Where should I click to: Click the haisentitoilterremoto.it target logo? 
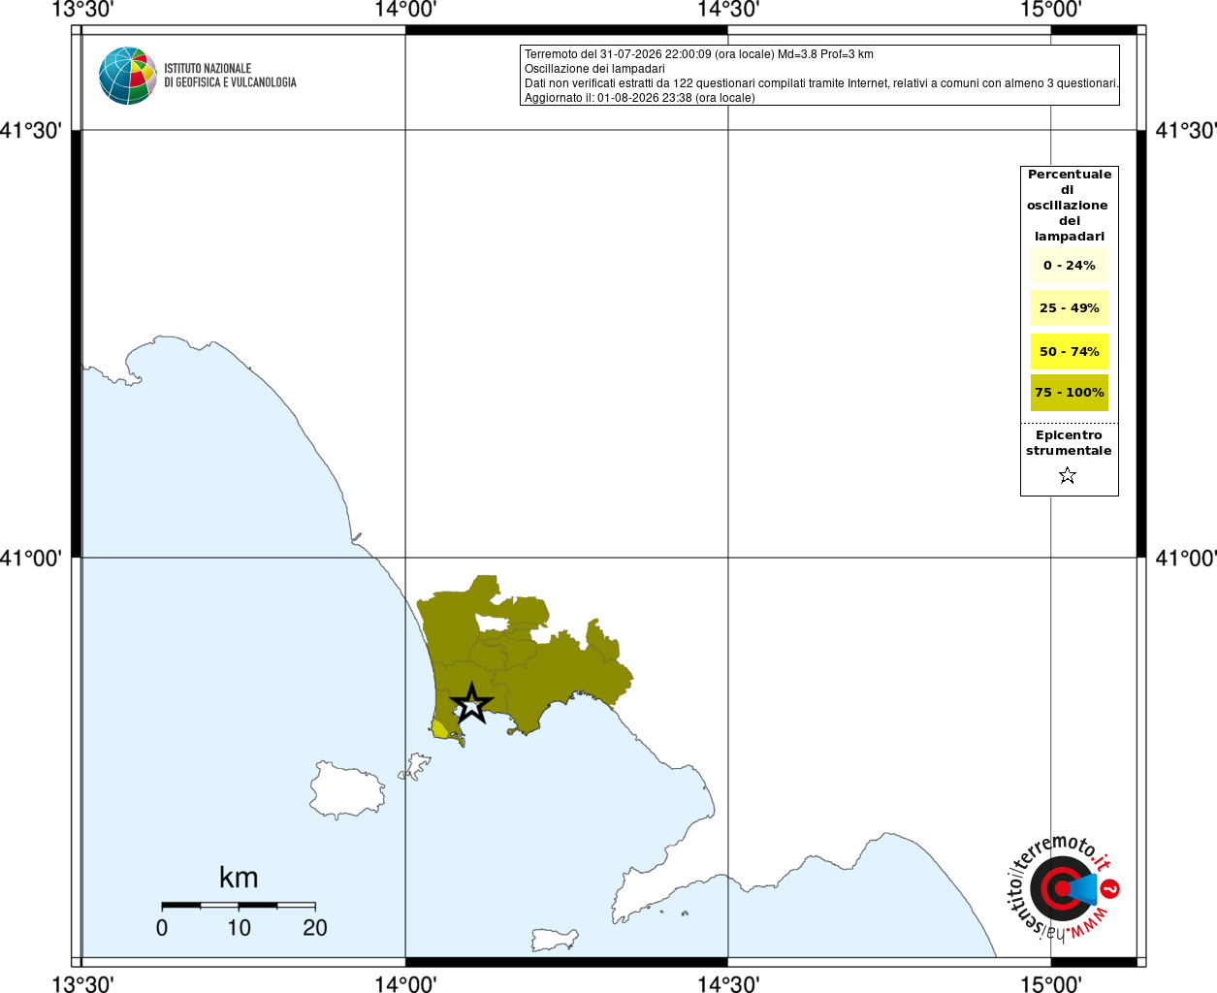(1064, 888)
